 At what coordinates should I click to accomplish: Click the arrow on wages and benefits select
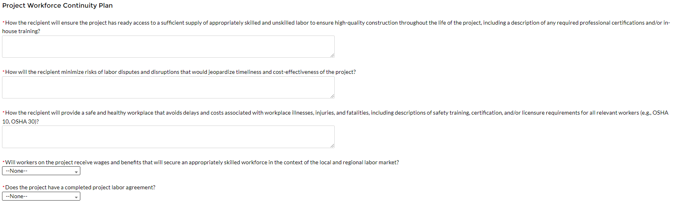(x=76, y=172)
